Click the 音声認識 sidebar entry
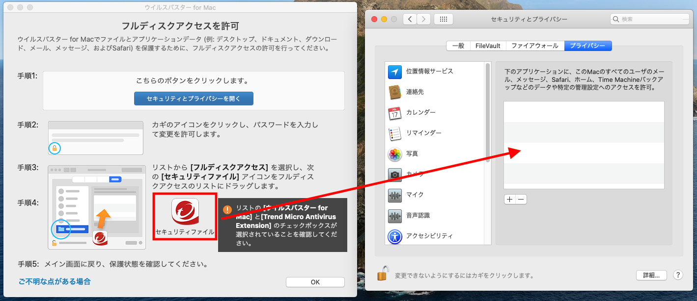The image size is (697, 301). click(395, 215)
